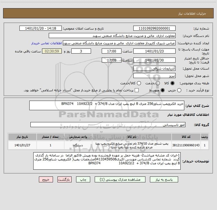Click the جزئیات اطلاعات نیاز header title
Image resolution: width=217 pixels, height=210 pixels.
(192, 14)
